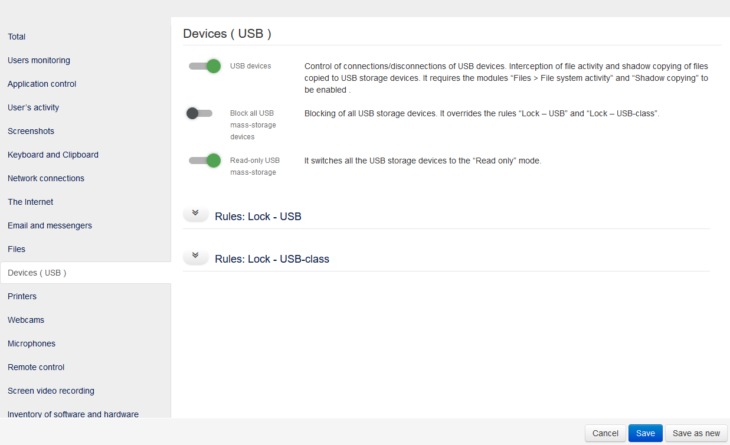Cancel the current changes
This screenshot has width=730, height=445.
(x=605, y=433)
